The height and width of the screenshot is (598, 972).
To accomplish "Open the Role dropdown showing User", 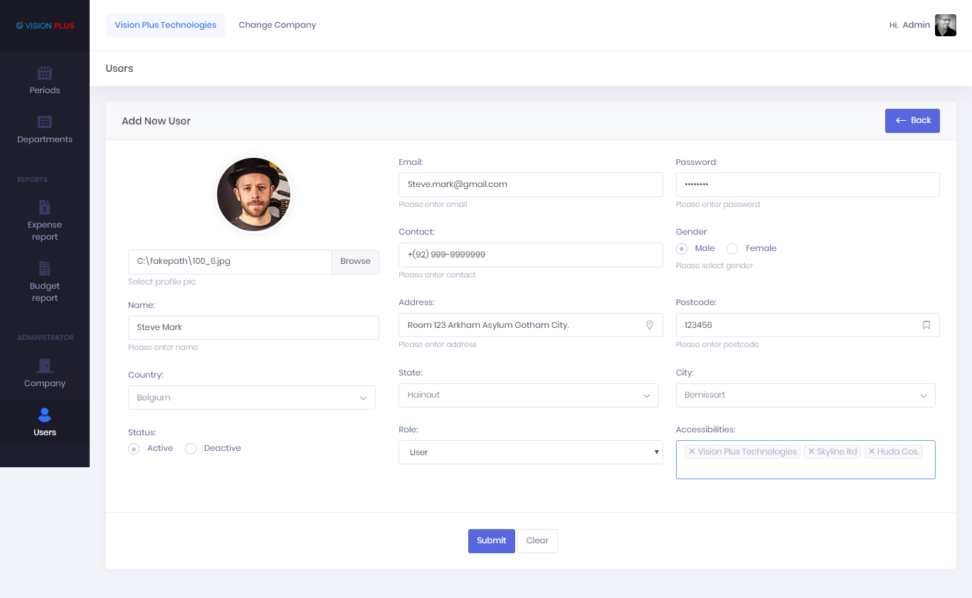I will pos(530,452).
